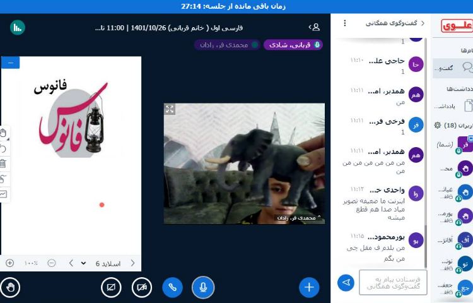This screenshot has width=473, height=303.
Task: Click the purple حا chat avatar
Action: [x=416, y=64]
